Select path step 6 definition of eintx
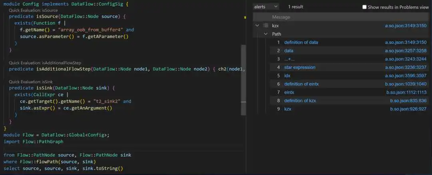 pyautogui.click(x=302, y=84)
